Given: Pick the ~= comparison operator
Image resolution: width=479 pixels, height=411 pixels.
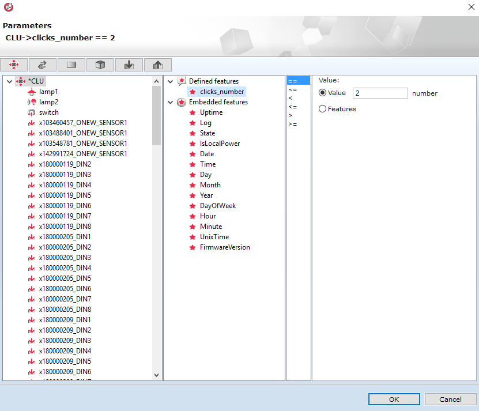Looking at the screenshot, I should click(x=292, y=90).
